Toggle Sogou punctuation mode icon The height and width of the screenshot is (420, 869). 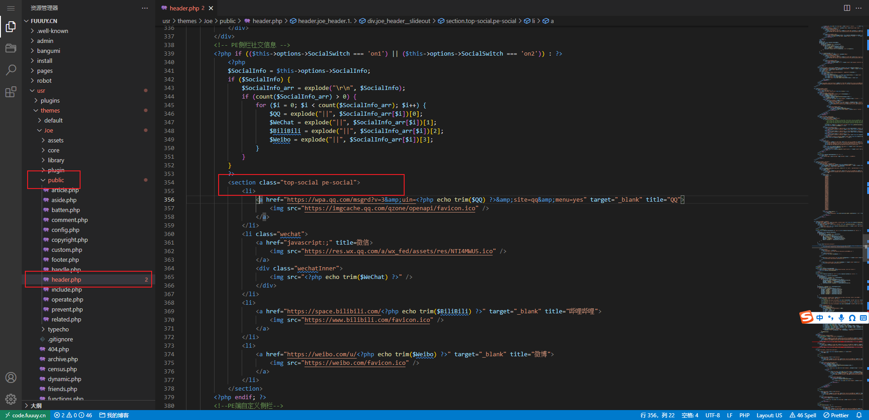831,318
